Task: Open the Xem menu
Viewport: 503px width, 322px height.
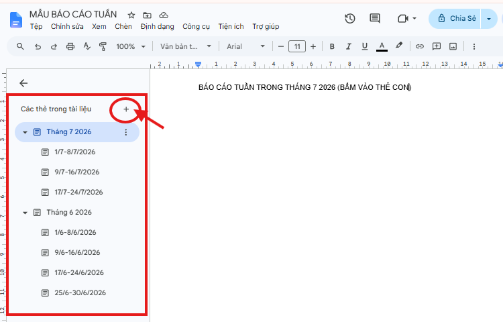Action: (x=99, y=26)
